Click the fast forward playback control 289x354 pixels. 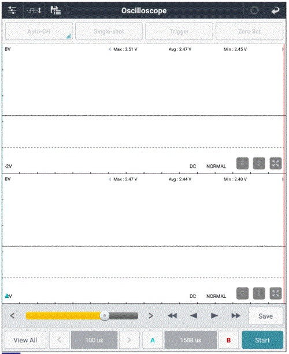235,316
